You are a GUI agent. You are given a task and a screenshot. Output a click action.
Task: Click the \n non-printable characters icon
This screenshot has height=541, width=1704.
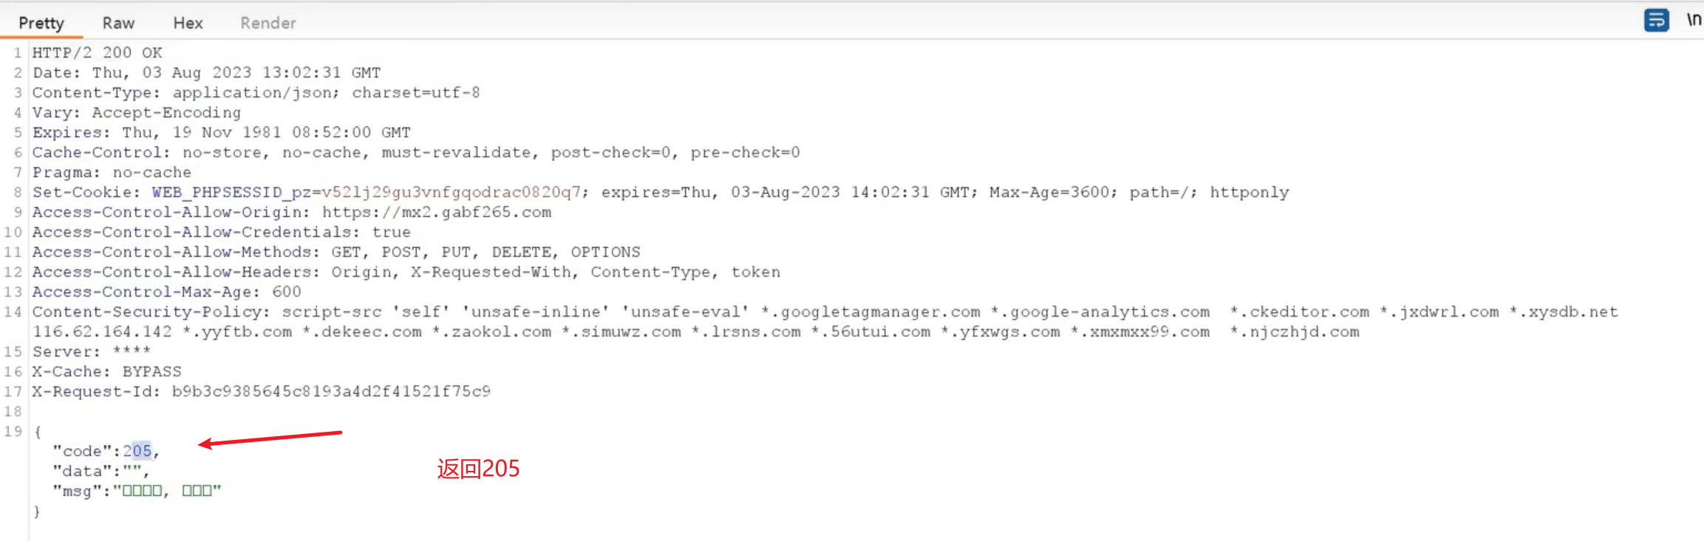pyautogui.click(x=1693, y=20)
